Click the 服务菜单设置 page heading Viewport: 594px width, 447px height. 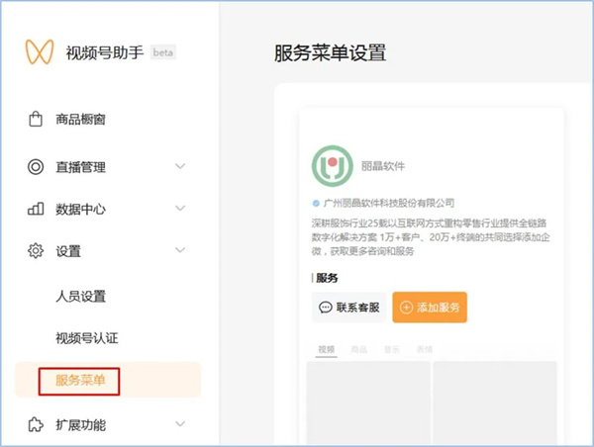(x=330, y=53)
